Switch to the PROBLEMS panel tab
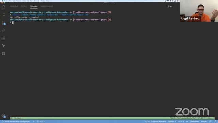 tap(14, 6)
